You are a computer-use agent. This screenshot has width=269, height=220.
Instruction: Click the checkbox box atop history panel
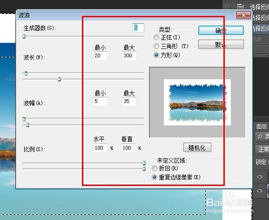pos(228,7)
